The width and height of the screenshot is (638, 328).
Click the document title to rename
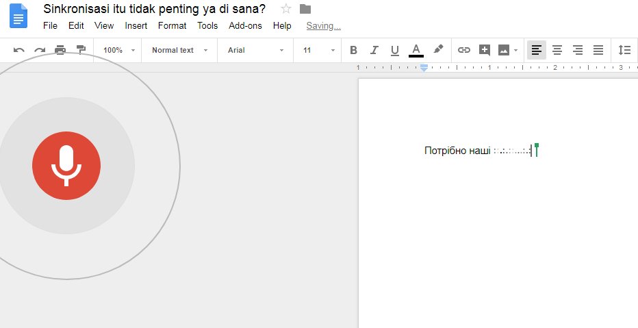pyautogui.click(x=155, y=8)
